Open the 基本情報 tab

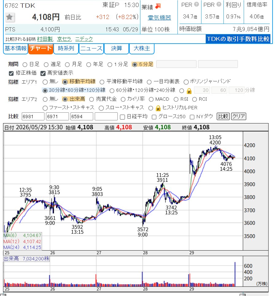(x=16, y=49)
